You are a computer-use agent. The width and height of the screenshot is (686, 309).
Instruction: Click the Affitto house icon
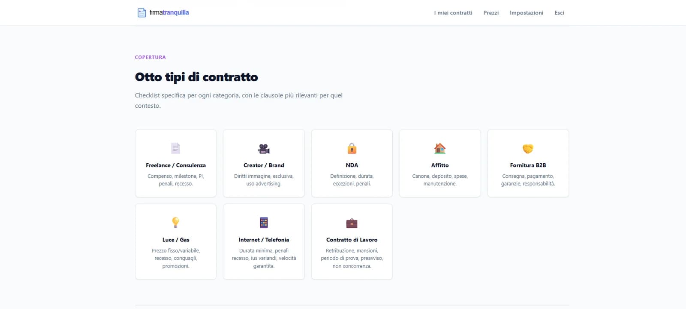click(x=440, y=148)
